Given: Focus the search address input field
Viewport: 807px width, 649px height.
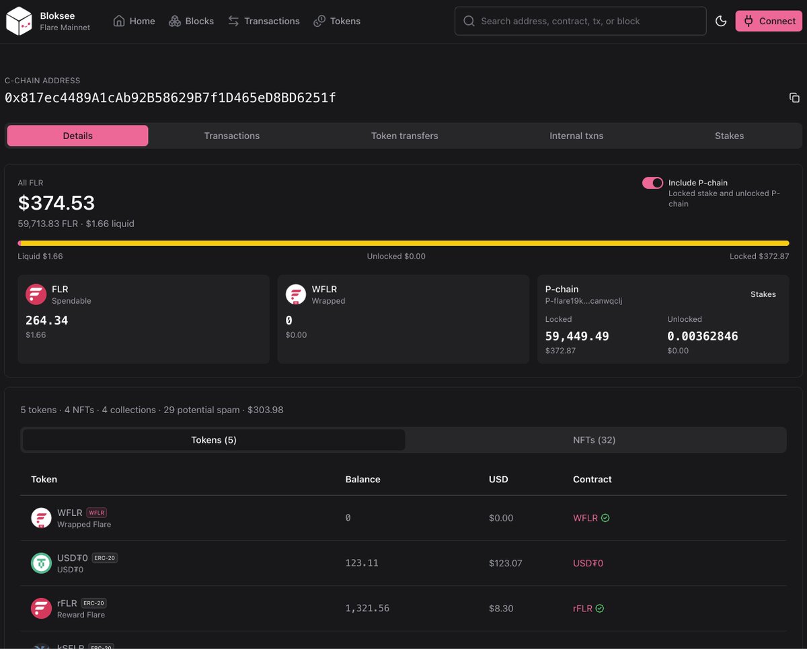Looking at the screenshot, I should (x=580, y=21).
